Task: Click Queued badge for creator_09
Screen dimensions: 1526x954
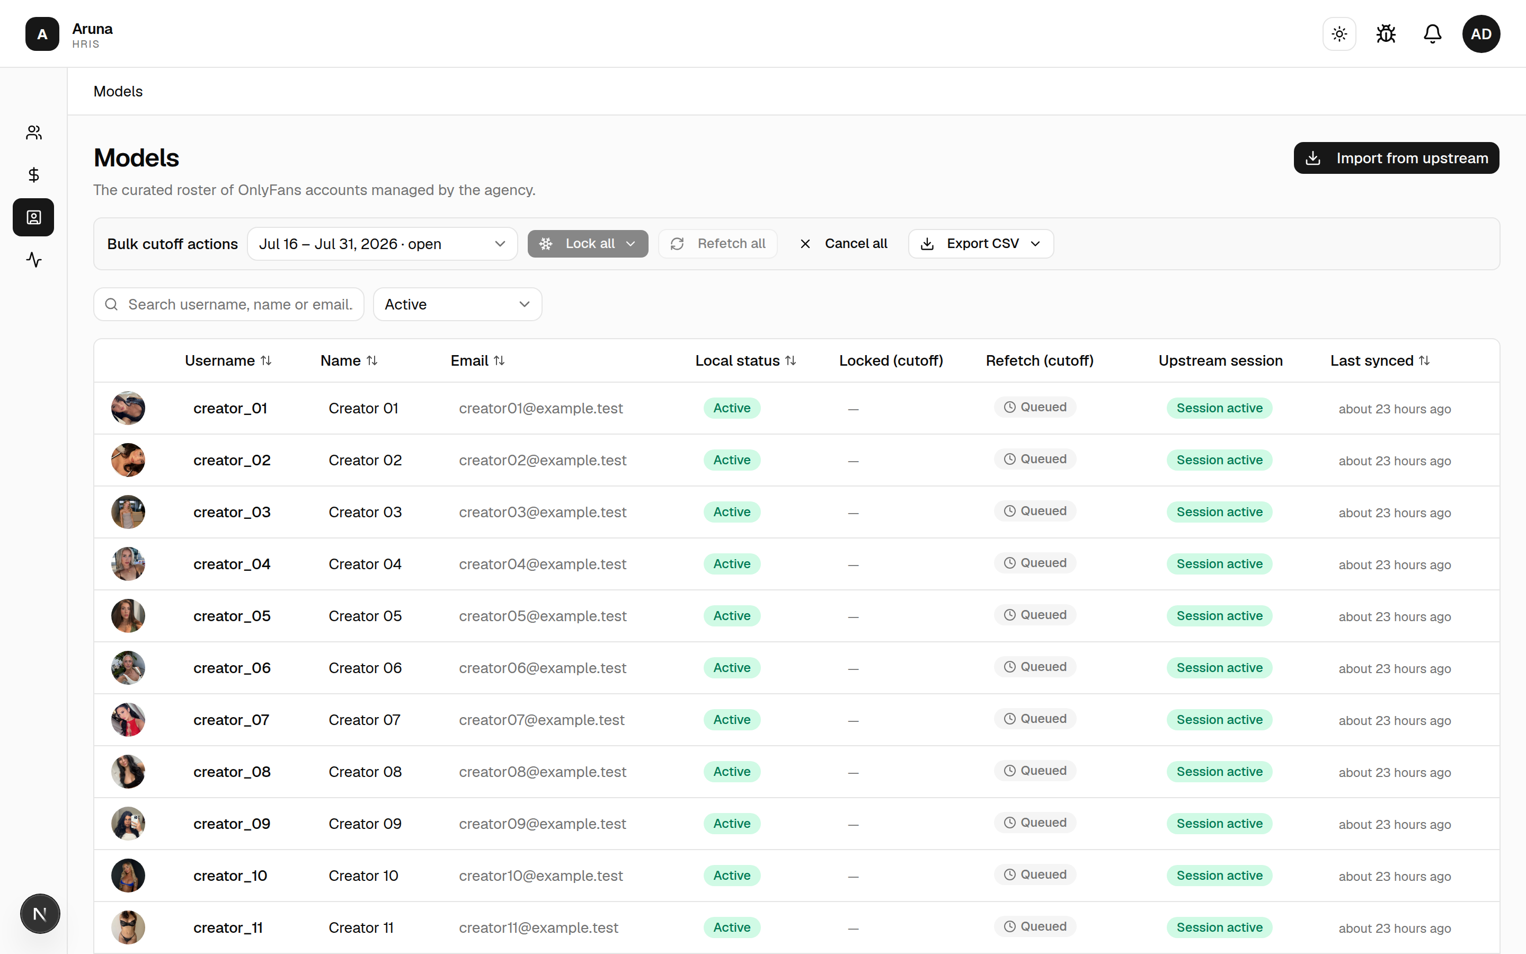Action: (x=1035, y=823)
